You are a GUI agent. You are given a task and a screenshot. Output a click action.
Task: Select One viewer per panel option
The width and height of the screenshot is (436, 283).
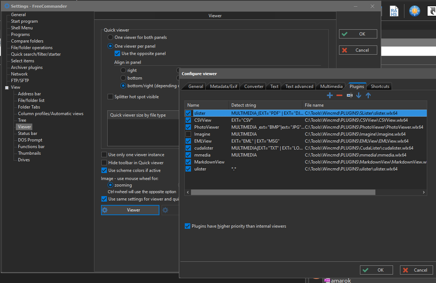[111, 46]
